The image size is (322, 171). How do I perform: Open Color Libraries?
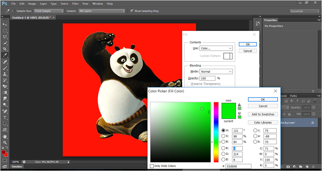263,122
